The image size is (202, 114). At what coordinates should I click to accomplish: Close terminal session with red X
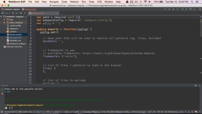pyautogui.click(x=2, y=94)
